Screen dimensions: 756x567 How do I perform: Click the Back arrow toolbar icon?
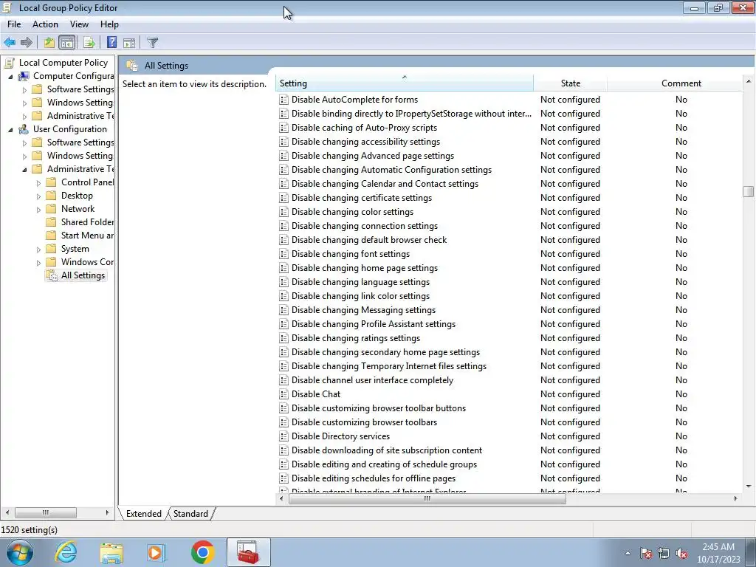tap(10, 42)
